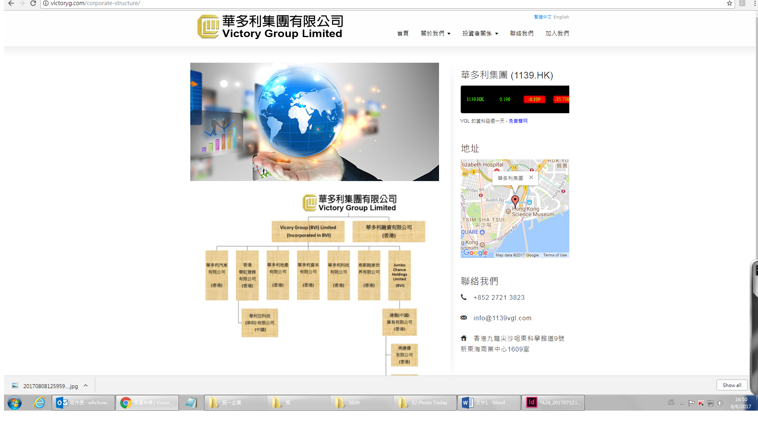This screenshot has width=758, height=426.
Task: Open the Action Center flag icon in tray
Action: tap(692, 403)
